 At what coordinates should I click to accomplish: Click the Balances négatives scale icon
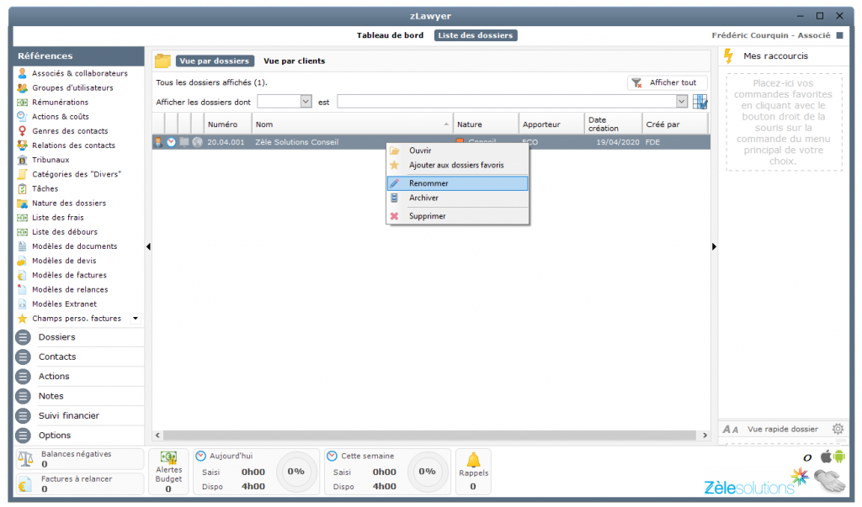26,459
